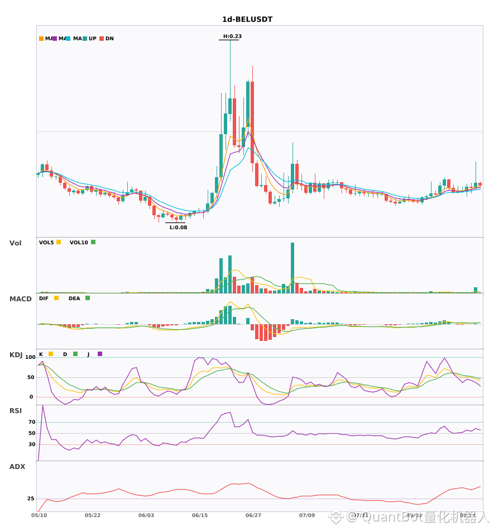Click the 100 value on KDJ axis
The image size is (494, 531).
click(x=30, y=357)
